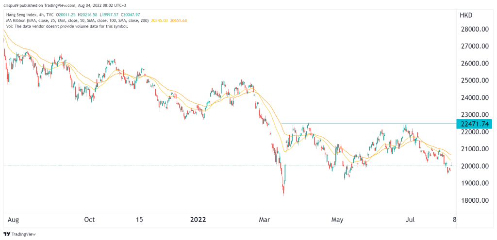The height and width of the screenshot is (240, 497).
Task: Click the HKD currency label
Action: [x=465, y=15]
